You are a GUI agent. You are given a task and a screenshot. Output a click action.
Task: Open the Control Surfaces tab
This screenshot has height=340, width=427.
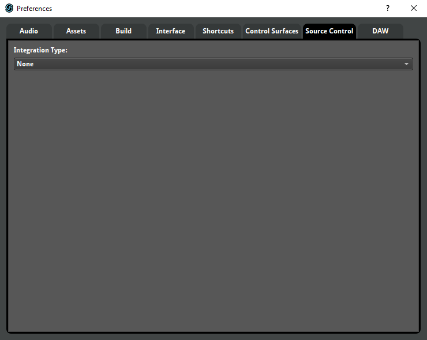click(272, 31)
